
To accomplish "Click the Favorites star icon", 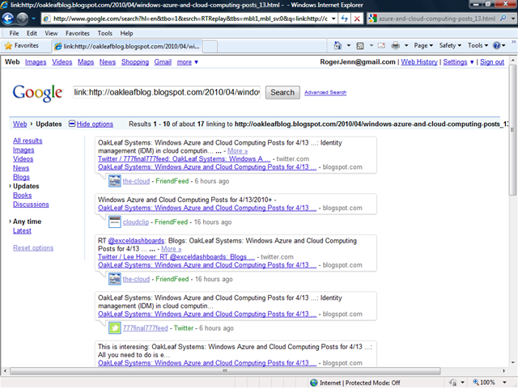I will coord(8,46).
